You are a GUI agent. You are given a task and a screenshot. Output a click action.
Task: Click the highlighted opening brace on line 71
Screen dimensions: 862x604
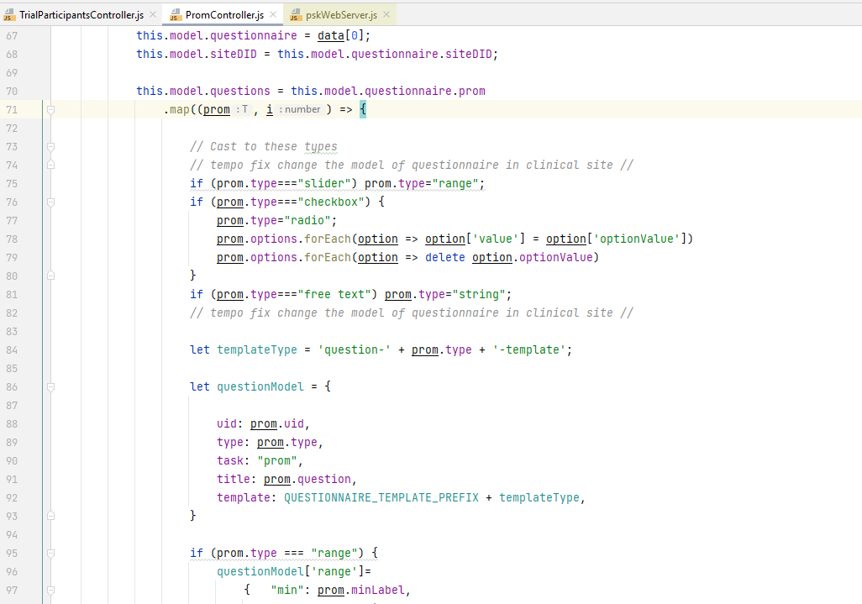click(363, 109)
